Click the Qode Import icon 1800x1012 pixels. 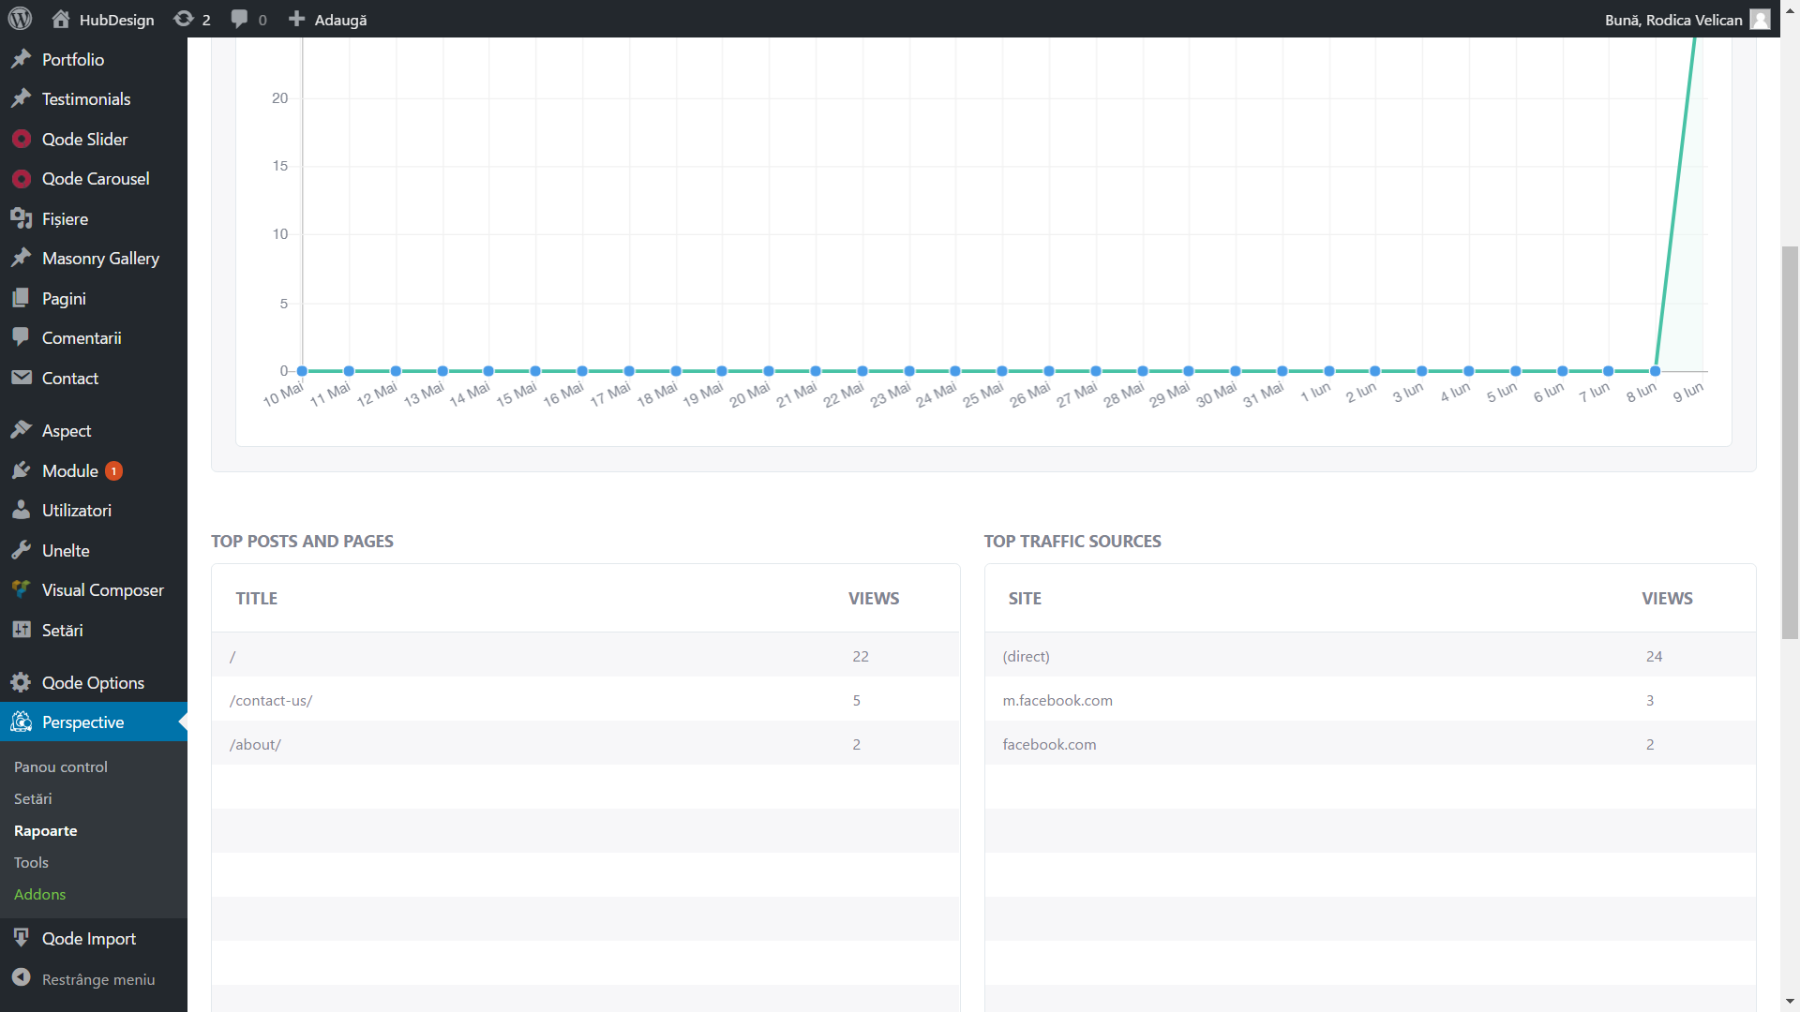pos(21,938)
